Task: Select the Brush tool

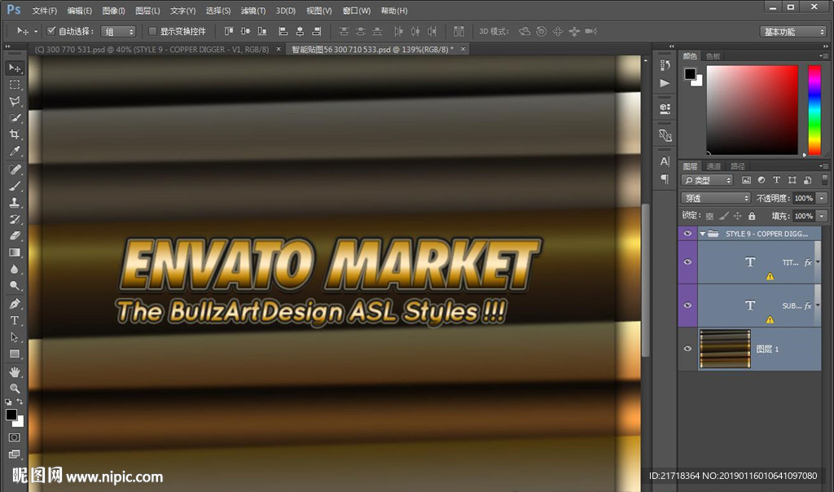Action: [15, 186]
